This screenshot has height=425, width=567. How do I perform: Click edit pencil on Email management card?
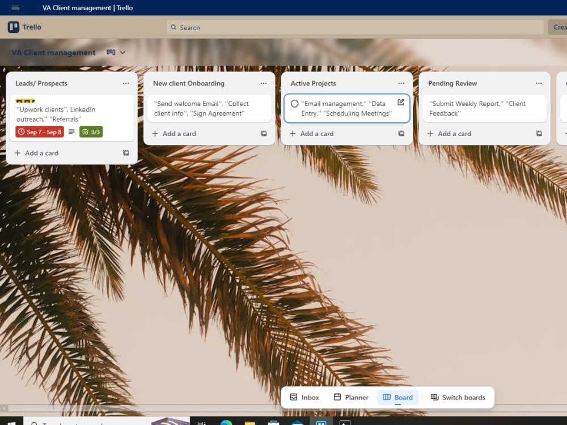(401, 102)
